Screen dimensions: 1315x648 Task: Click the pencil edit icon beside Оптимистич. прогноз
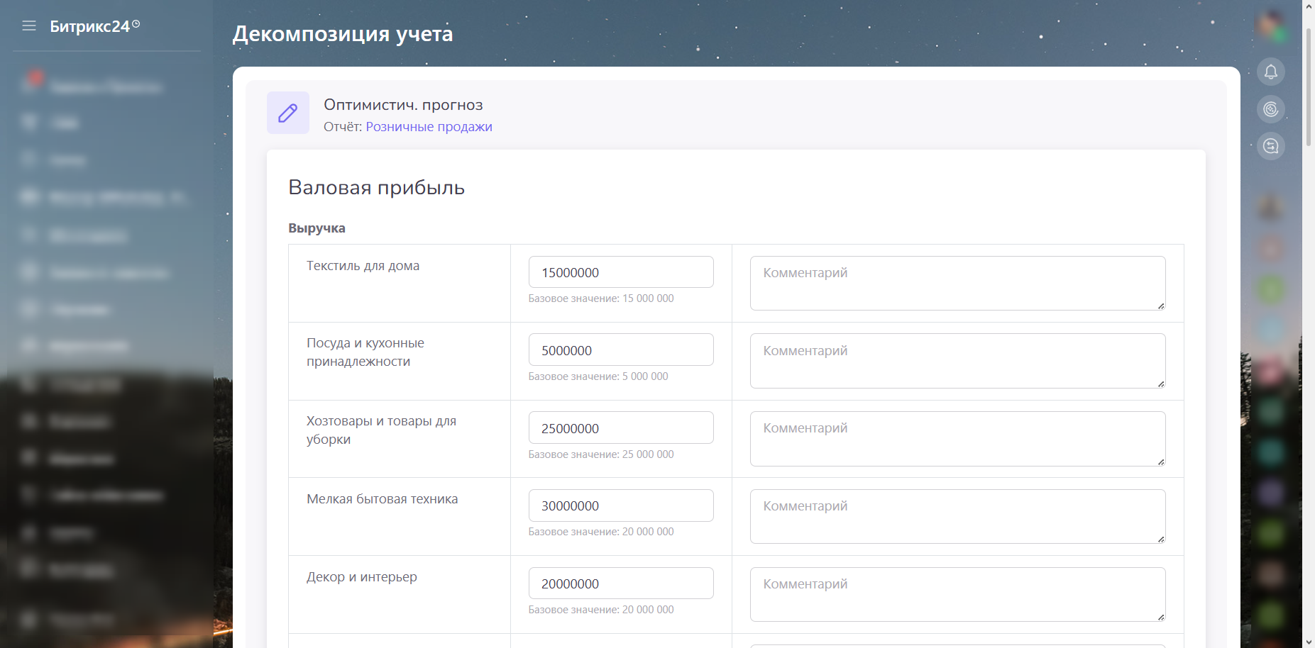tap(287, 113)
